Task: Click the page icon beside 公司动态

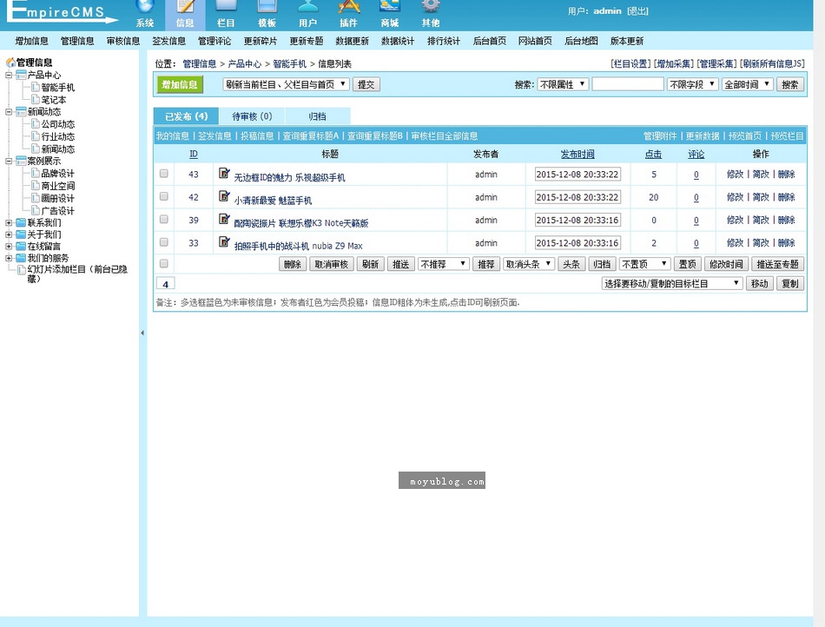Action: pos(36,124)
